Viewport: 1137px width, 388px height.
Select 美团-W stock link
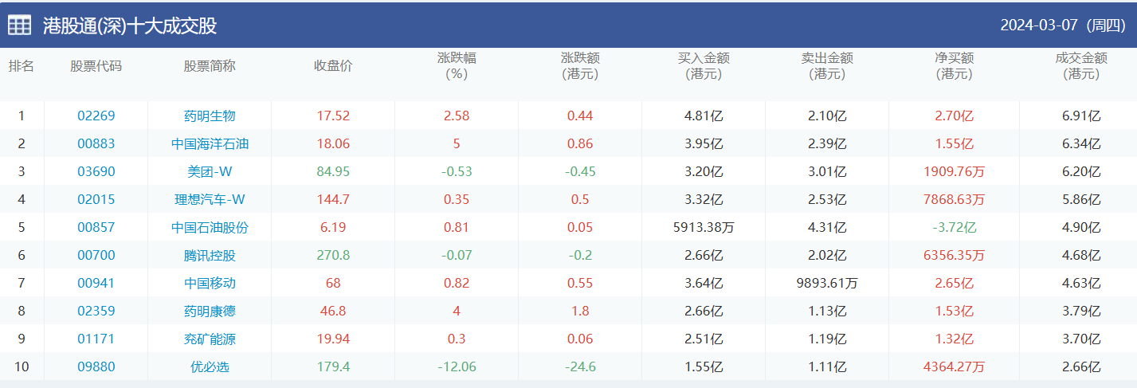[x=210, y=171]
